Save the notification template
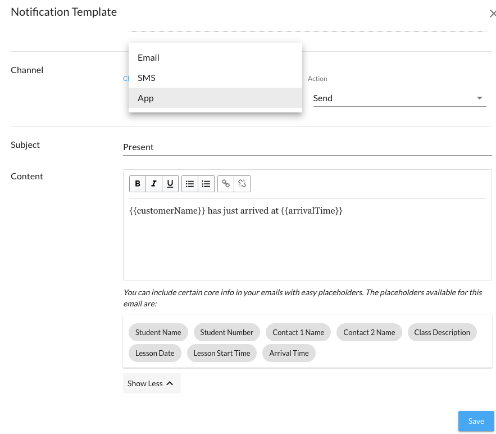Image resolution: width=496 pixels, height=434 pixels. (476, 421)
